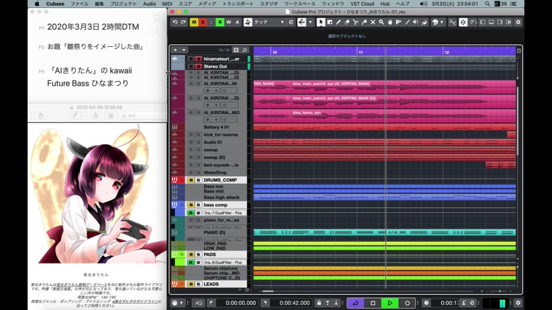Open the color tool palette dropdown
Image resolution: width=552 pixels, height=310 pixels.
(x=442, y=22)
